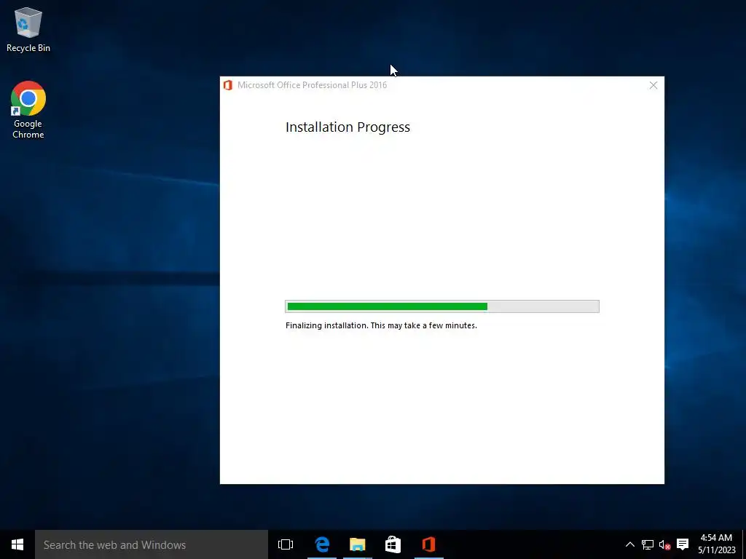The image size is (746, 559).
Task: Open the Action Center notifications icon
Action: coord(683,544)
